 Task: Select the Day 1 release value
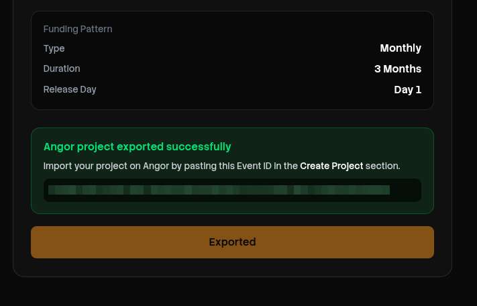click(407, 89)
